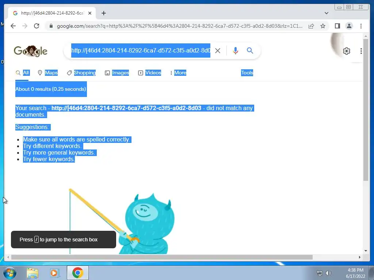
Task: Expand the tab search dropdown
Action: 327,13
